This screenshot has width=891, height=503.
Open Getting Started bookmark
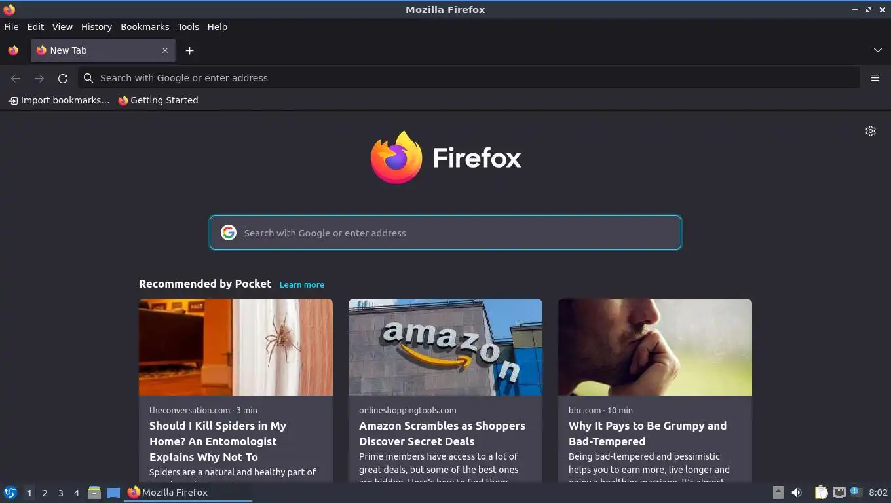click(158, 100)
